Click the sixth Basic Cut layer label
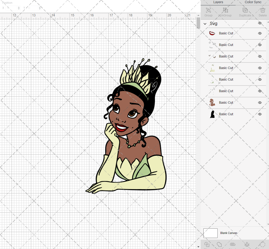269x249 pixels. click(x=226, y=91)
